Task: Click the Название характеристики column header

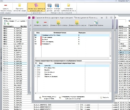Action: 65,63
